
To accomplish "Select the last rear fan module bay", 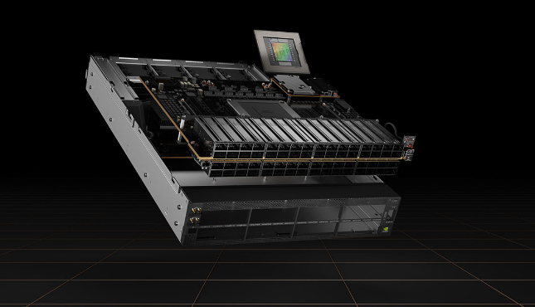I will [x=235, y=74].
